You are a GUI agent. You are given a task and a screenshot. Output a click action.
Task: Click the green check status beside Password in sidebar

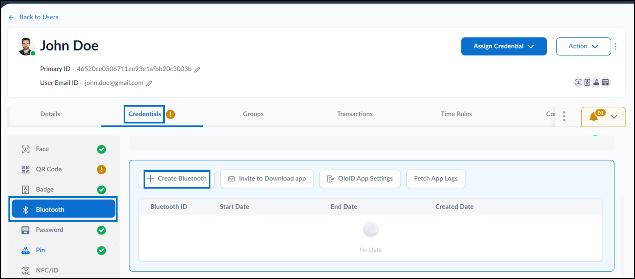click(x=101, y=230)
